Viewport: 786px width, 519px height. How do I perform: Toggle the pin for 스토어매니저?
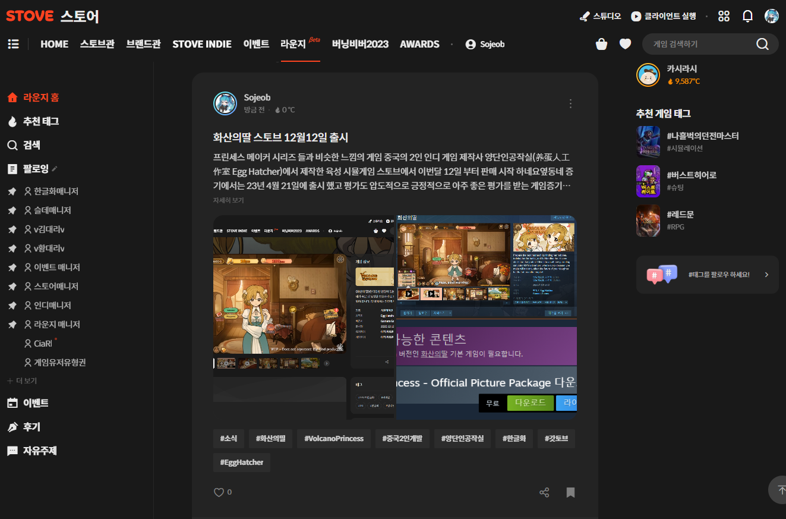click(12, 287)
